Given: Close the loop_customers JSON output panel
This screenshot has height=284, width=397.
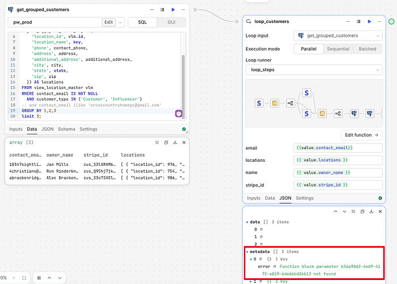Looking at the screenshot, I should (x=380, y=212).
